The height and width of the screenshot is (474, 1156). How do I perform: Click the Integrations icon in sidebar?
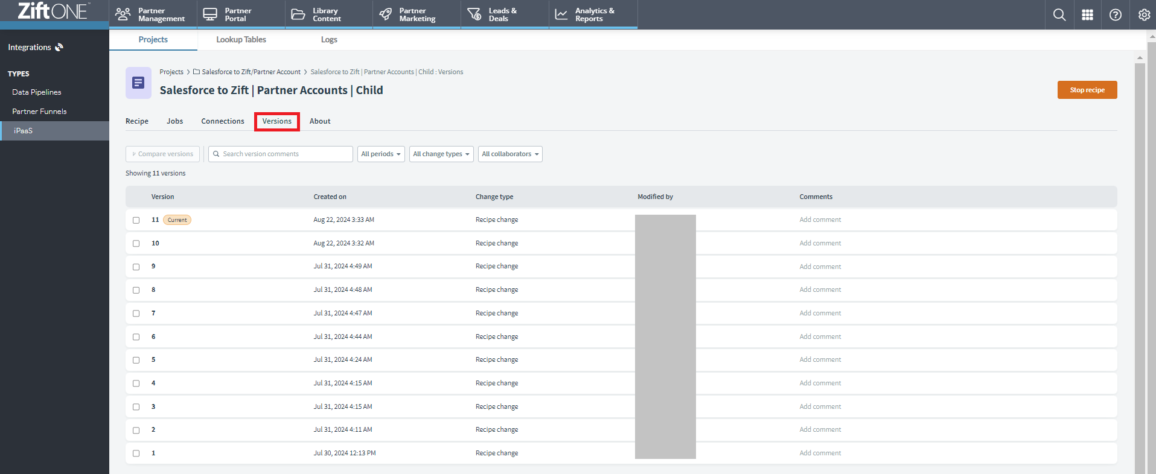coord(59,47)
